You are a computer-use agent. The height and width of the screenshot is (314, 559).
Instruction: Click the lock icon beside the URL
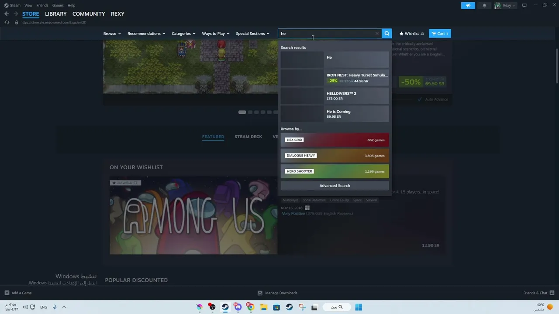point(17,22)
